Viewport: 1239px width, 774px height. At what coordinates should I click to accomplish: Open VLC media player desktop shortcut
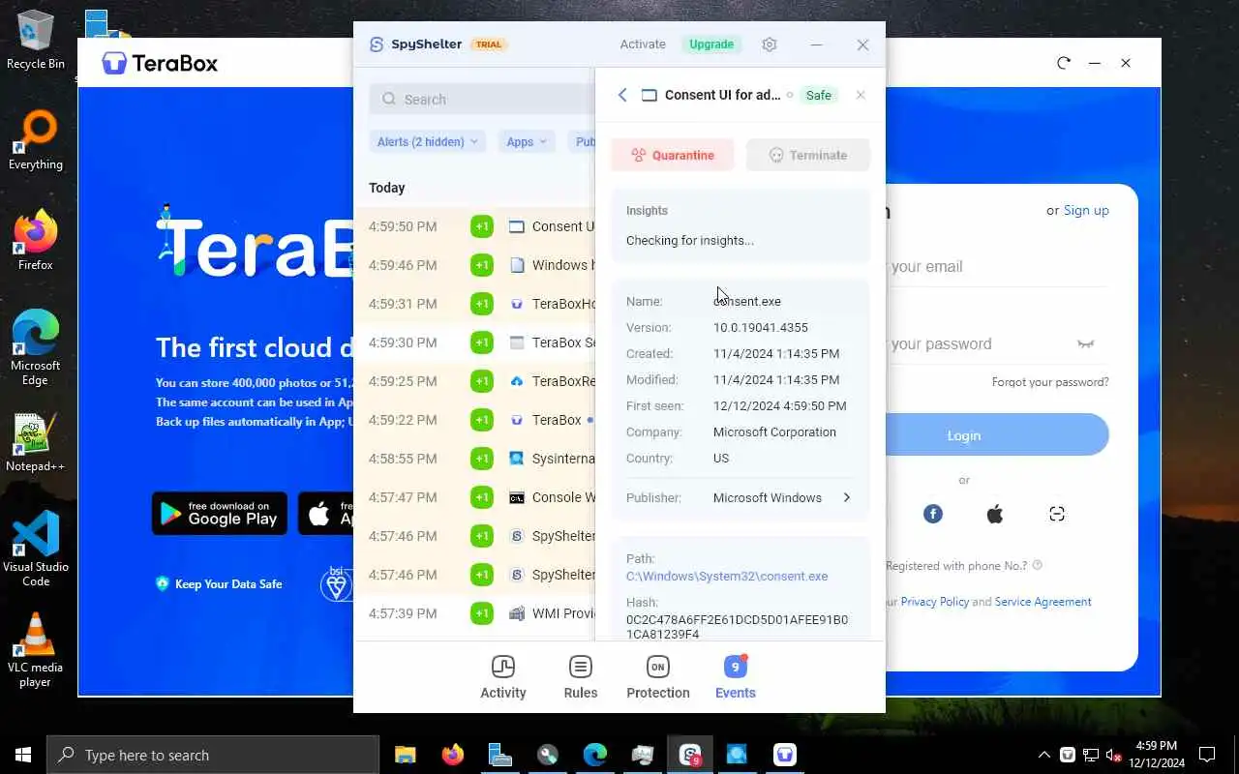(36, 650)
